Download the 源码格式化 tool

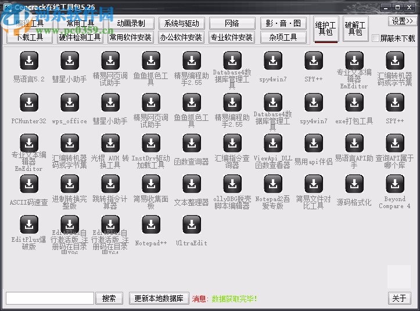click(354, 184)
